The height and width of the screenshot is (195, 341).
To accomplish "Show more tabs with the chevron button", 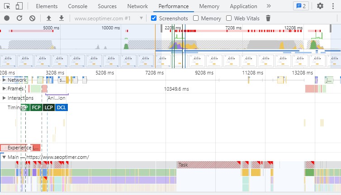I will [x=269, y=6].
